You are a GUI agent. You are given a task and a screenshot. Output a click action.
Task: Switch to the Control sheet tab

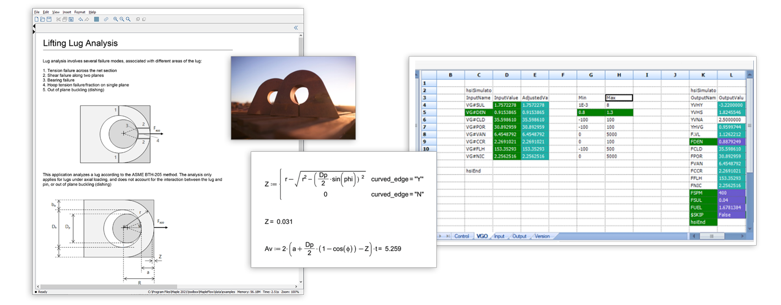pos(461,236)
